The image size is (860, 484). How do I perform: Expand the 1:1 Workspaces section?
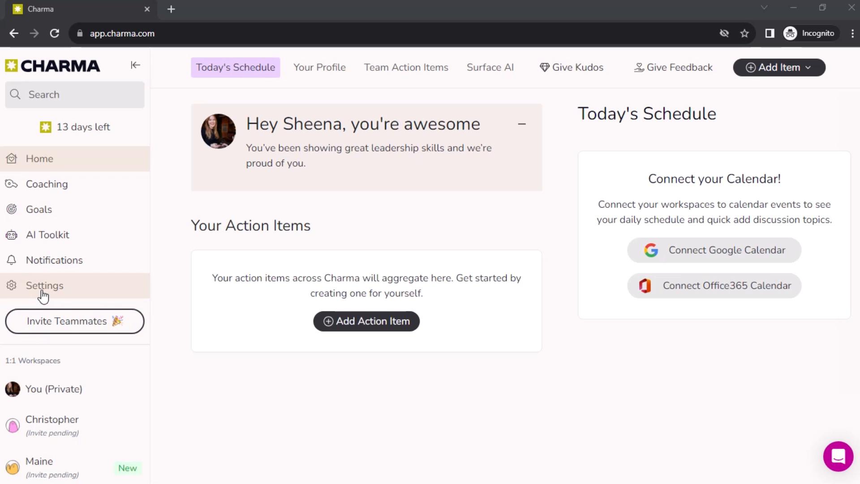pos(33,360)
